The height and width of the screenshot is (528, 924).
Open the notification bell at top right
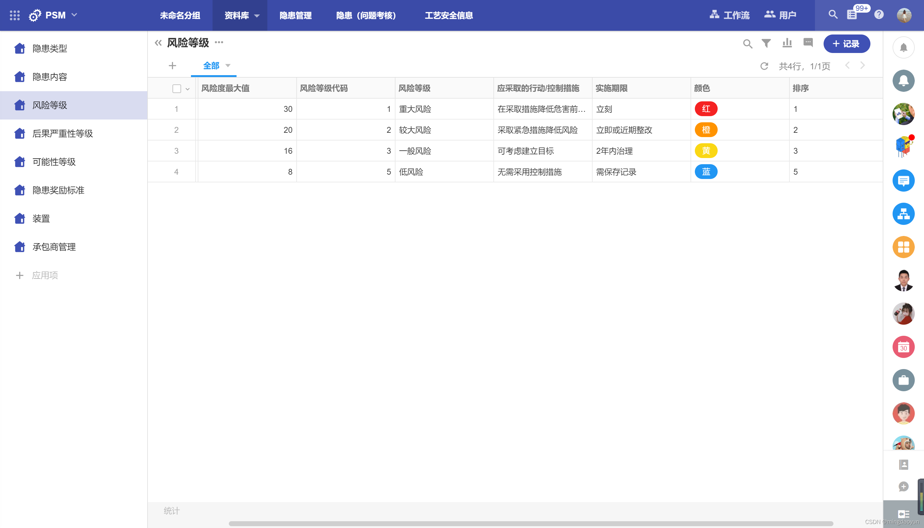pos(903,47)
